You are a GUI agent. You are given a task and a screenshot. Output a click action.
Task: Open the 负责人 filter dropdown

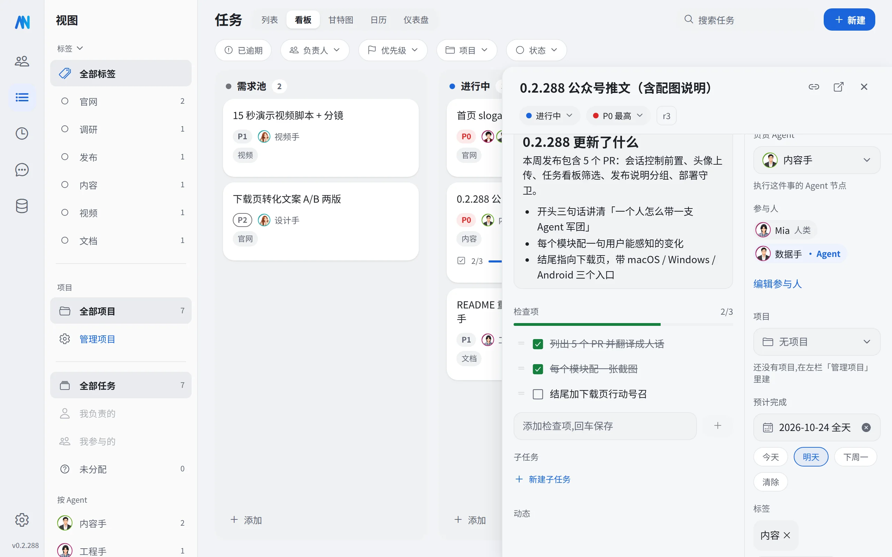[x=314, y=50]
